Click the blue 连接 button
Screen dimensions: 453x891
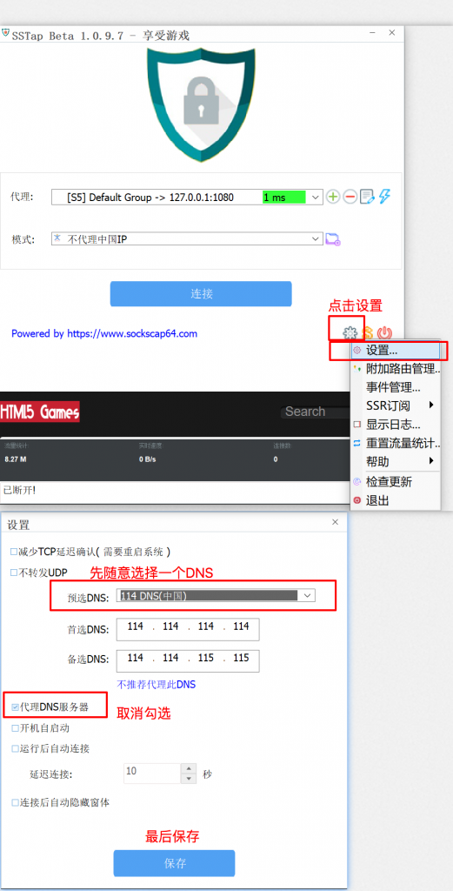(201, 294)
